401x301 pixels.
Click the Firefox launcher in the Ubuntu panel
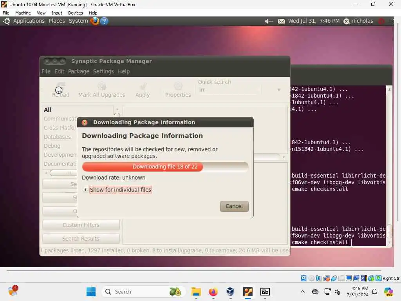[95, 21]
